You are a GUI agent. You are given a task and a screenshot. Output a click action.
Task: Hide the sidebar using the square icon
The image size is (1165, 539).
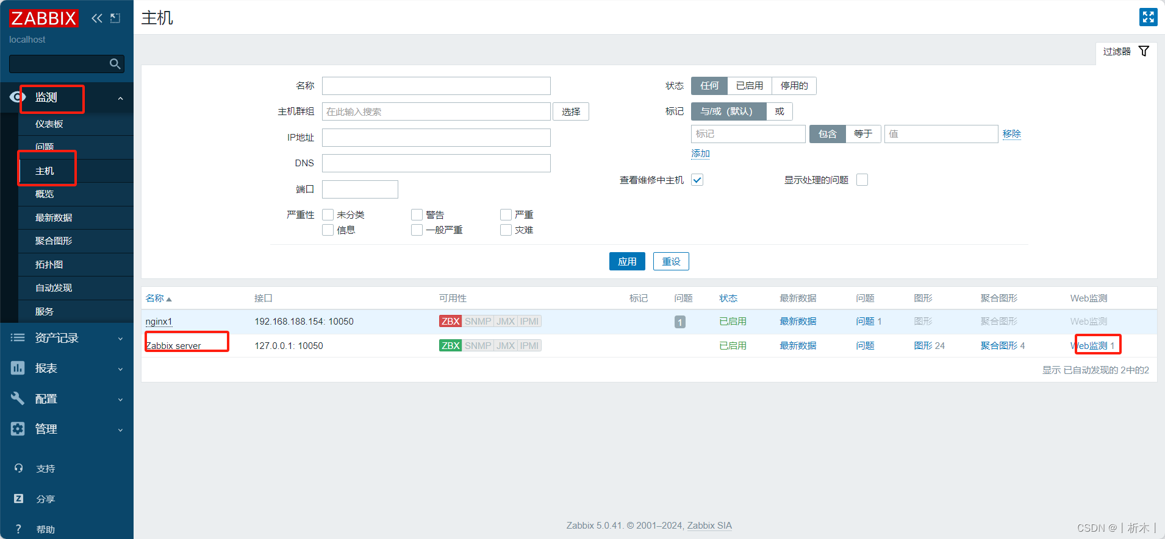click(115, 18)
